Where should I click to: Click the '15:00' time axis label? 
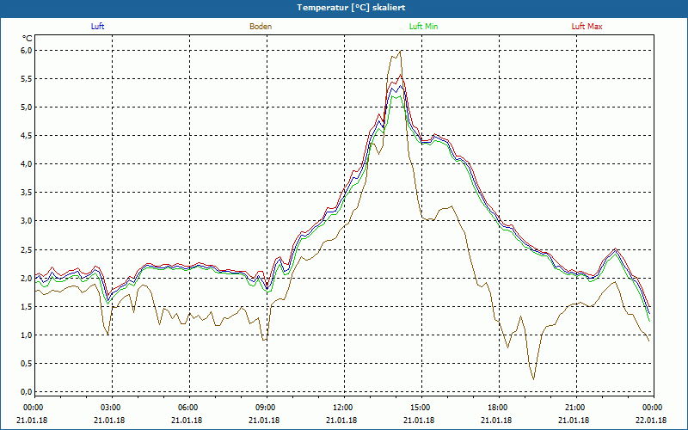(421, 408)
